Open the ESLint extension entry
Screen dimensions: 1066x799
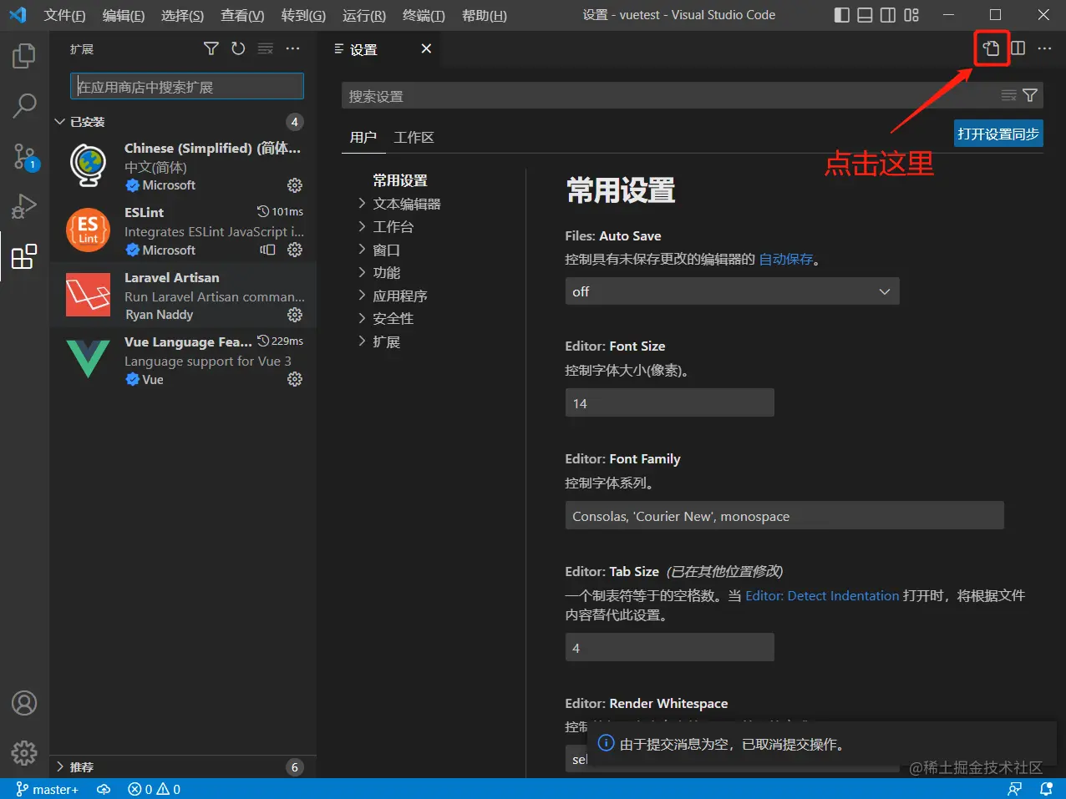coord(183,230)
